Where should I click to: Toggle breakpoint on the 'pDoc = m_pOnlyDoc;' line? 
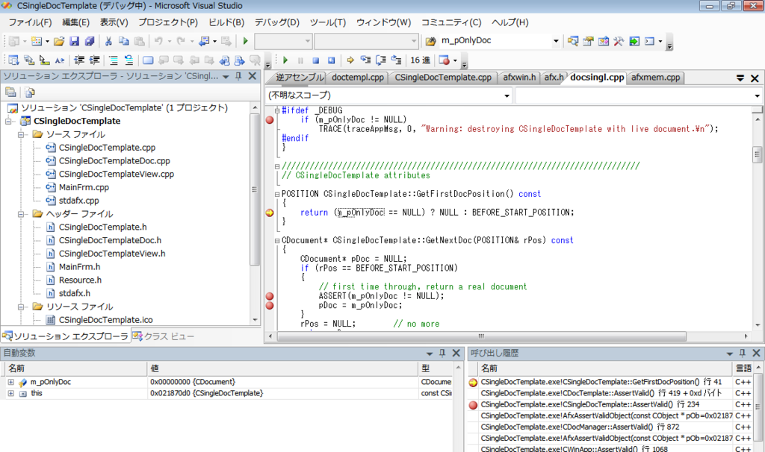(269, 305)
